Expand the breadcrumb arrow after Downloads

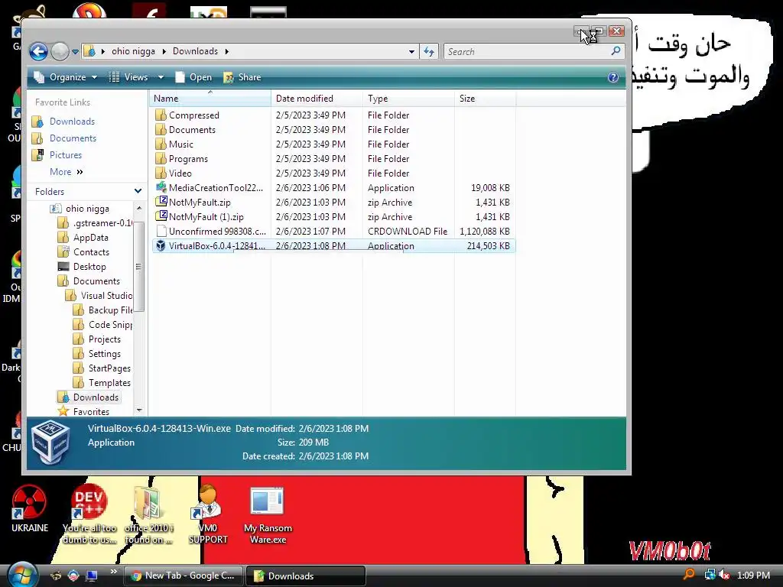pyautogui.click(x=227, y=51)
